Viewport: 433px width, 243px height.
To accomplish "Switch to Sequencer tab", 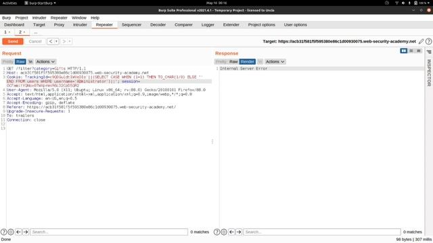I will pyautogui.click(x=131, y=25).
